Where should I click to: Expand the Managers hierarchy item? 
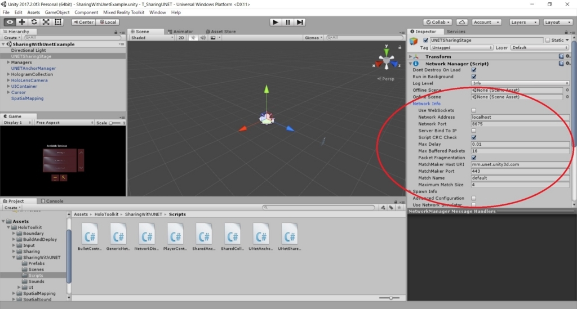coord(8,62)
